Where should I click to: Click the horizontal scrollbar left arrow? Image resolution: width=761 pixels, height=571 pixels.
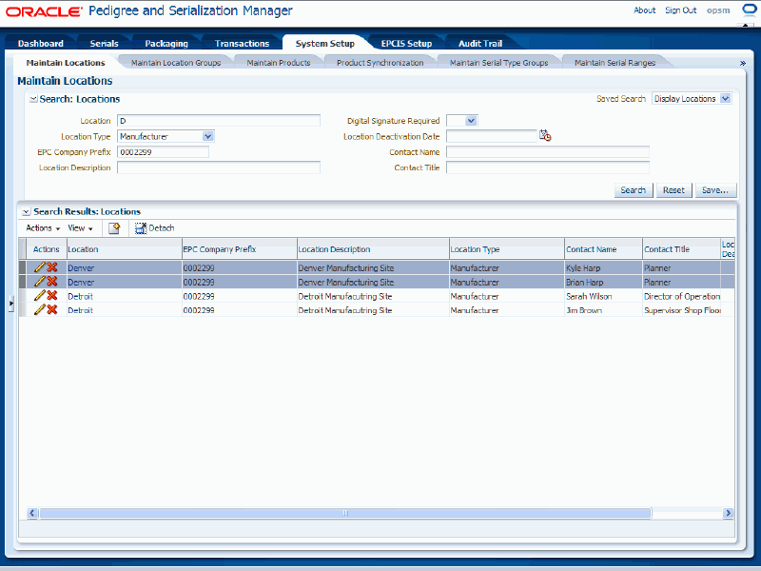32,513
